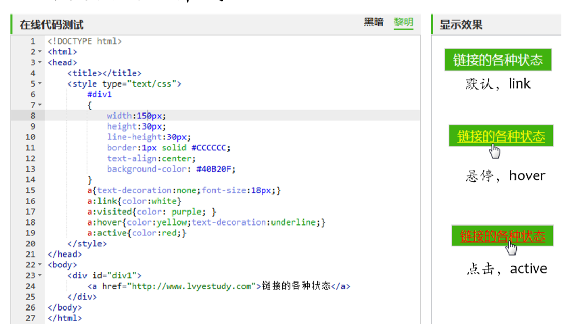Click the red active-state 链接的各种状态 link

[503, 236]
